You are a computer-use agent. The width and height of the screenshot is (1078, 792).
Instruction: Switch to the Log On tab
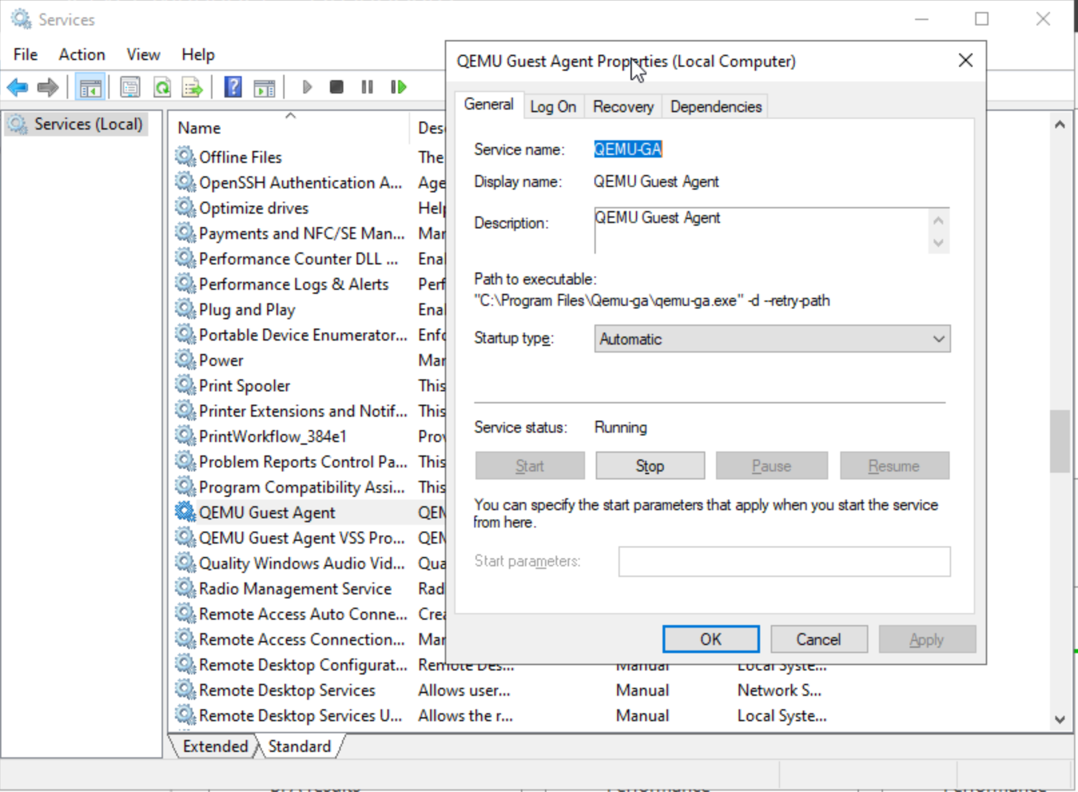[x=553, y=107]
